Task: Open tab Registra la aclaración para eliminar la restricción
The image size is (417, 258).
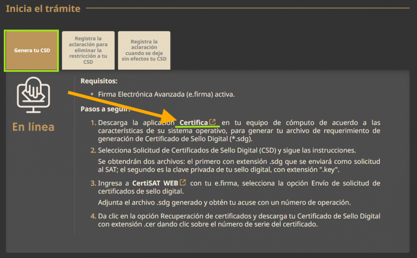Action: click(x=88, y=50)
